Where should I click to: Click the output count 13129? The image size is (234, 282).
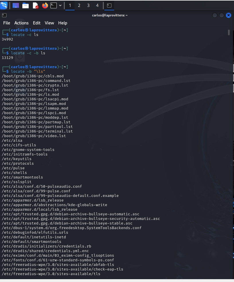tap(7, 57)
